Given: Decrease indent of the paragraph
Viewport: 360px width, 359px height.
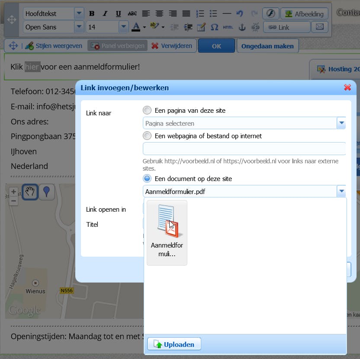Looking at the screenshot, I should click(174, 27).
